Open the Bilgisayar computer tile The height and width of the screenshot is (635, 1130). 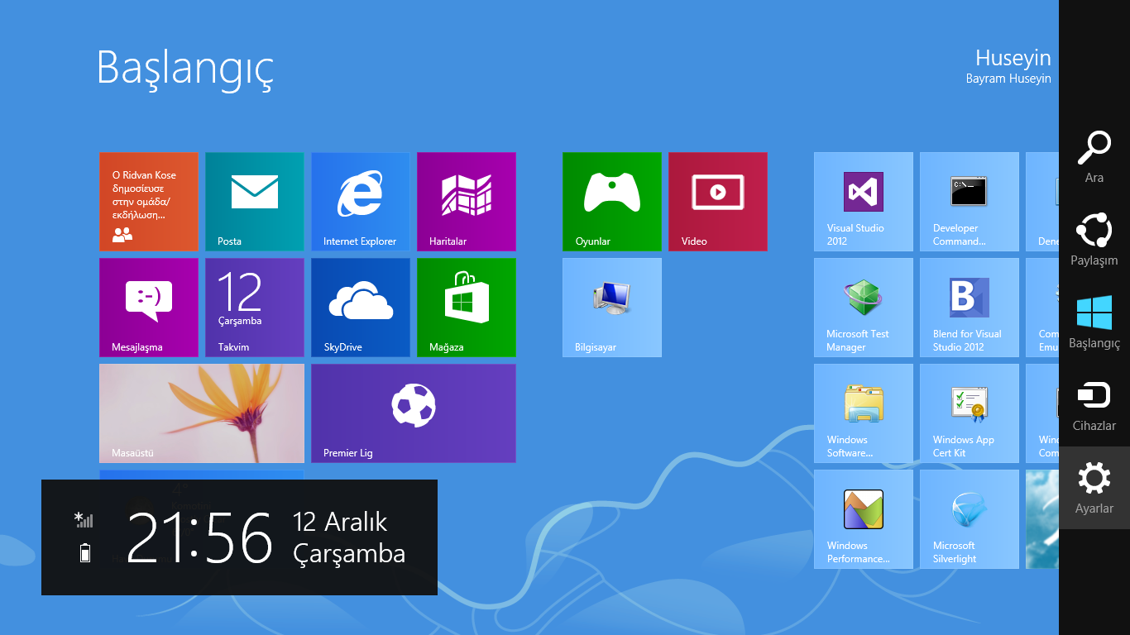tap(612, 308)
